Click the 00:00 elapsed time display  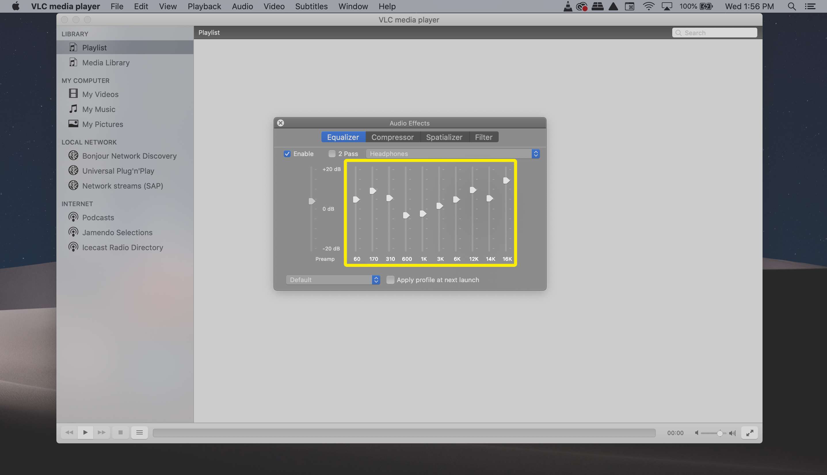coord(675,433)
